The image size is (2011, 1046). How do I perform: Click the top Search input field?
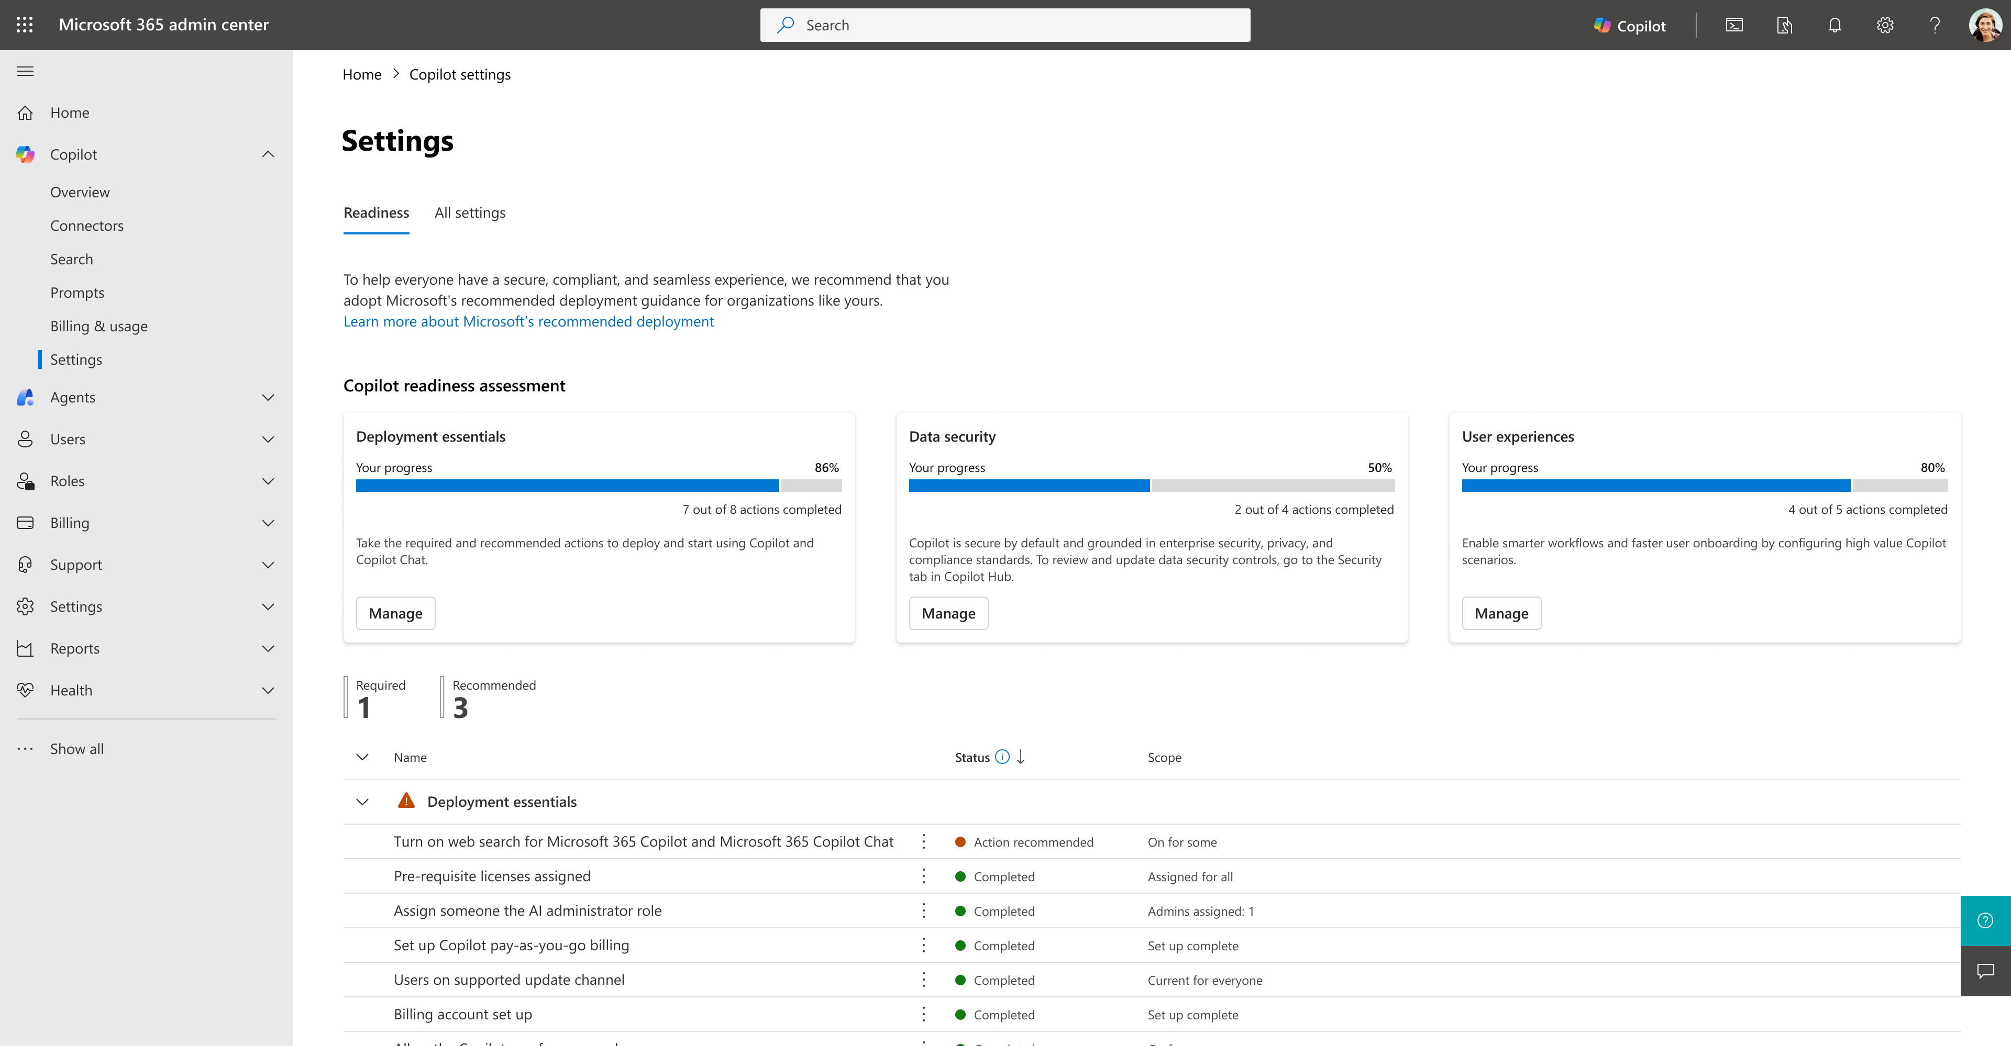pos(1005,25)
